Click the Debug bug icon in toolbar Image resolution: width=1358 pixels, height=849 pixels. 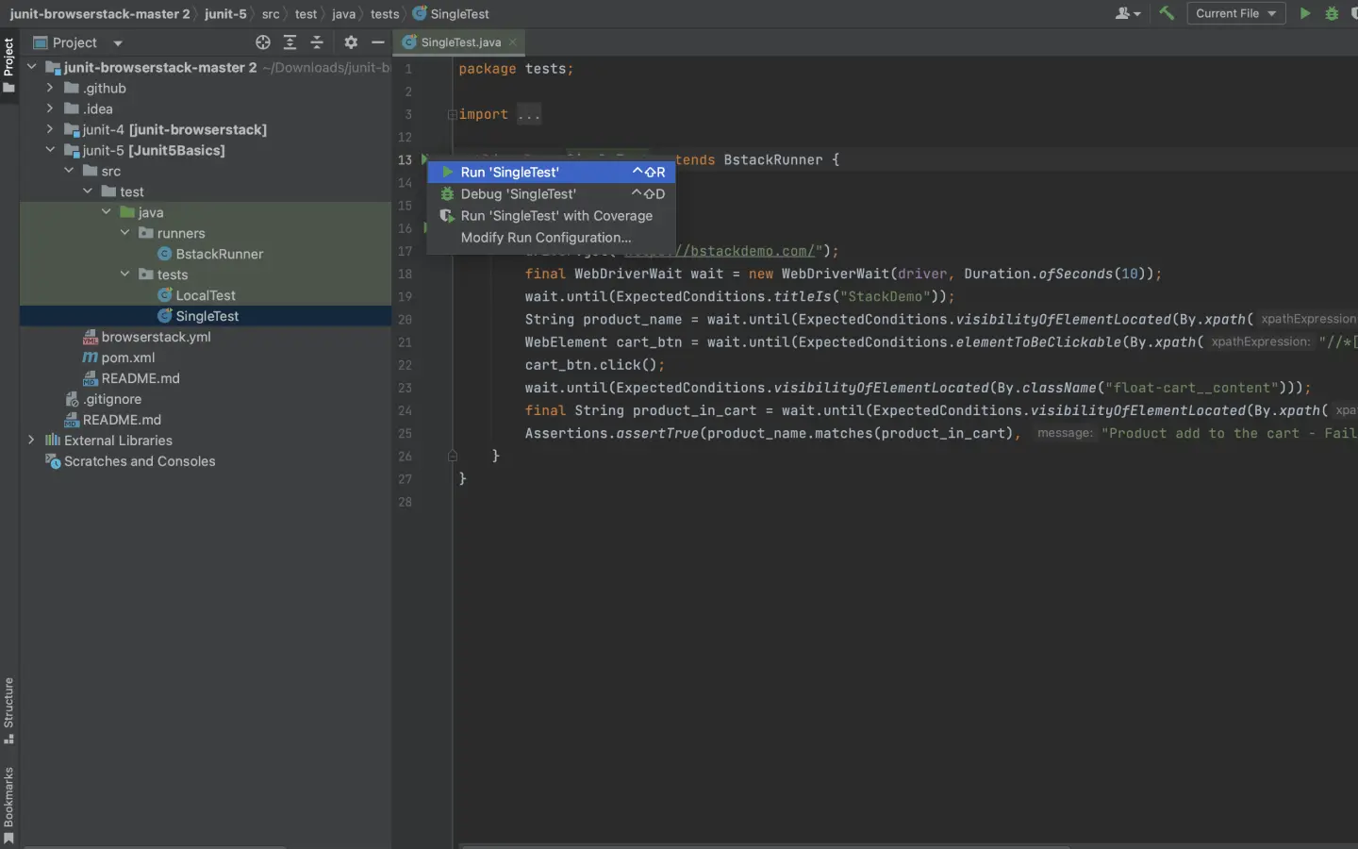click(1332, 13)
